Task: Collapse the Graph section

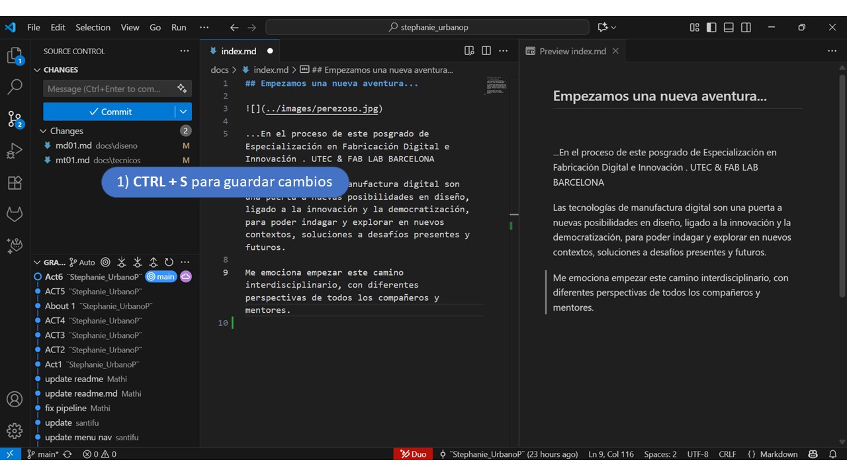Action: pyautogui.click(x=37, y=262)
